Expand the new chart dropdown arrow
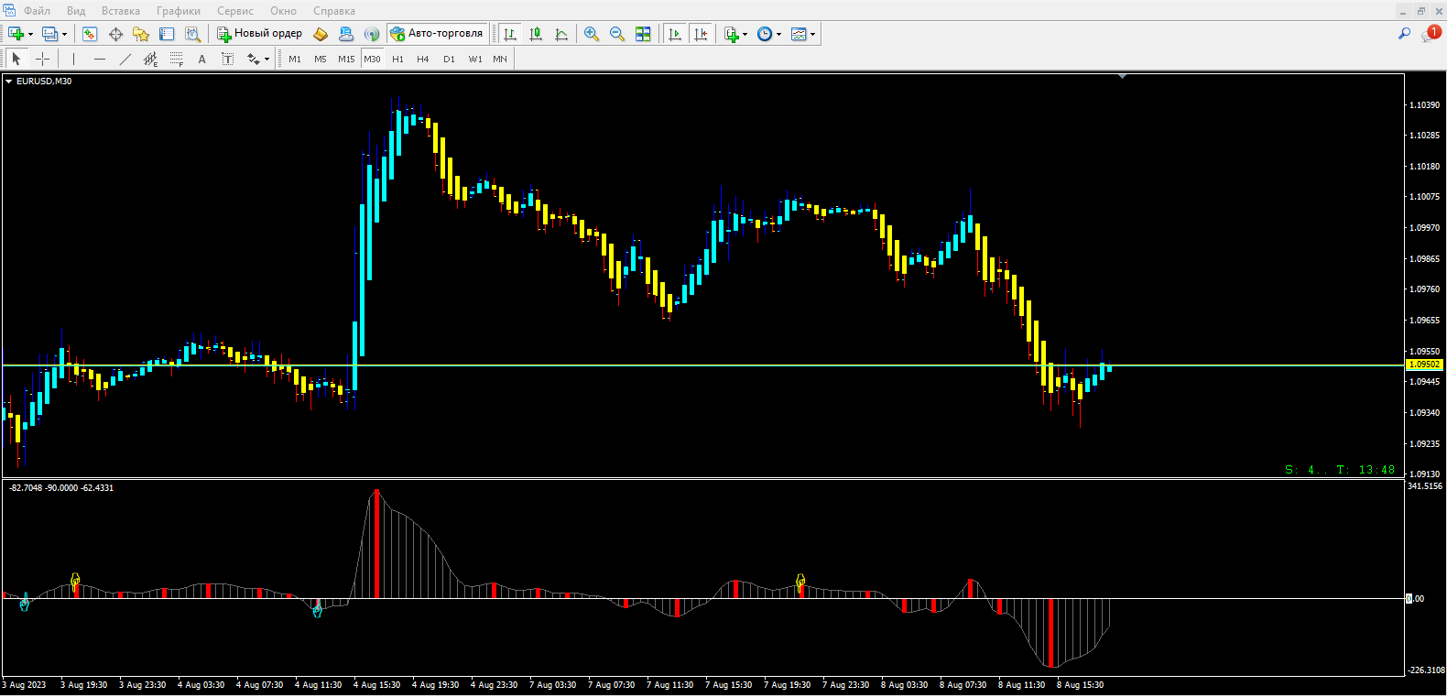This screenshot has width=1447, height=697. 31,34
